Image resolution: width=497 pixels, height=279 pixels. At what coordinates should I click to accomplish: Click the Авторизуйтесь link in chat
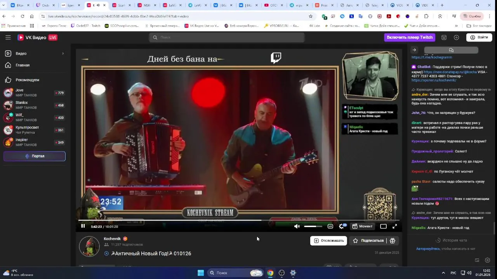(428, 249)
